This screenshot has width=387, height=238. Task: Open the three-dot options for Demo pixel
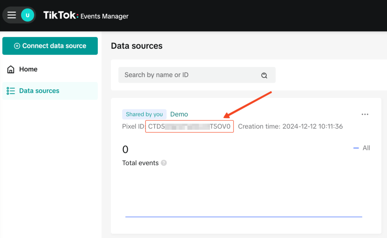tap(365, 114)
